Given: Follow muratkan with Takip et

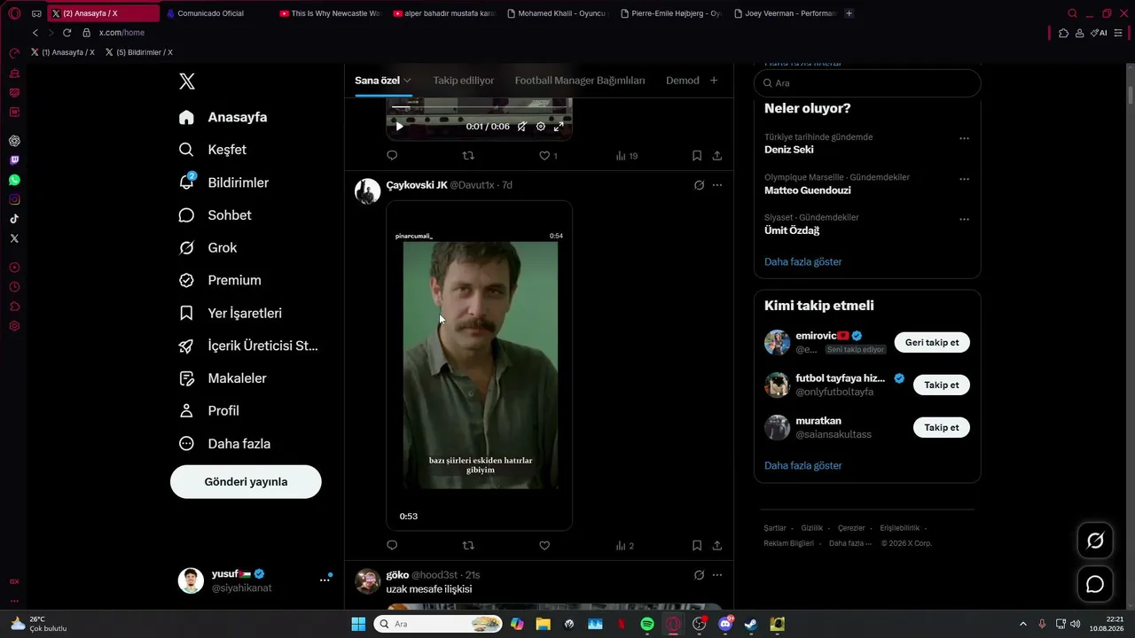Looking at the screenshot, I should tap(942, 428).
